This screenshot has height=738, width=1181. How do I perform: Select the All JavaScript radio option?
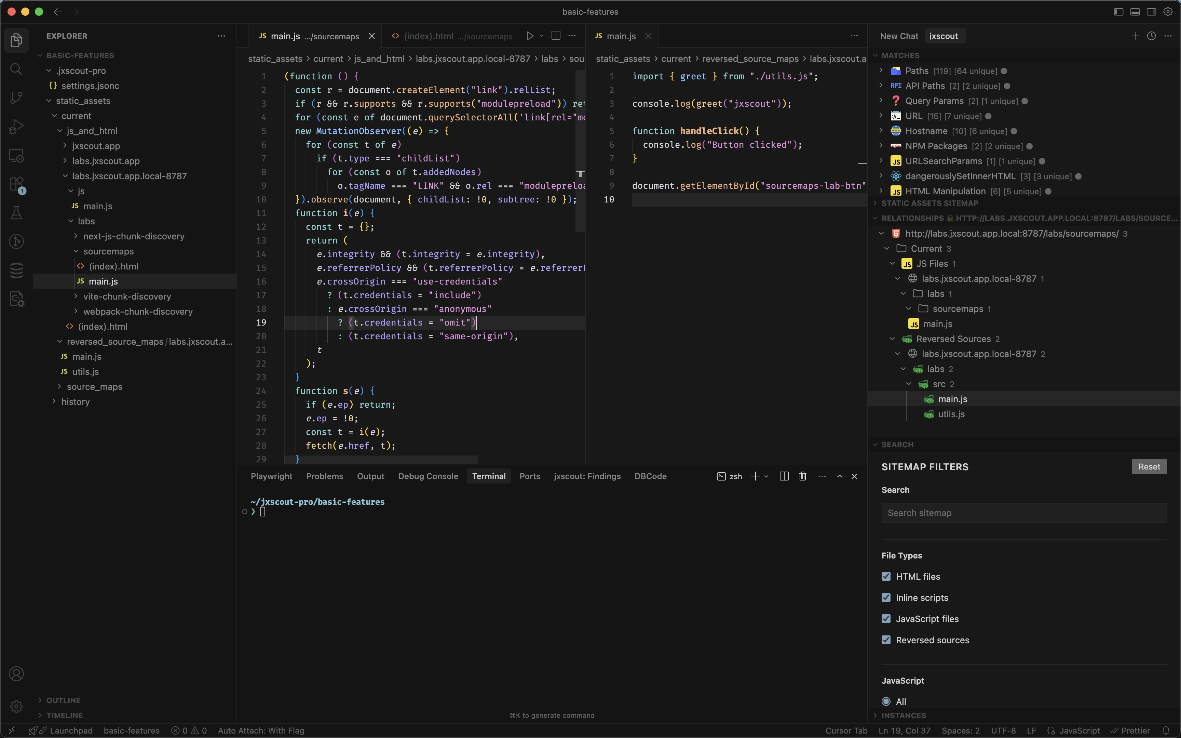[x=886, y=701]
